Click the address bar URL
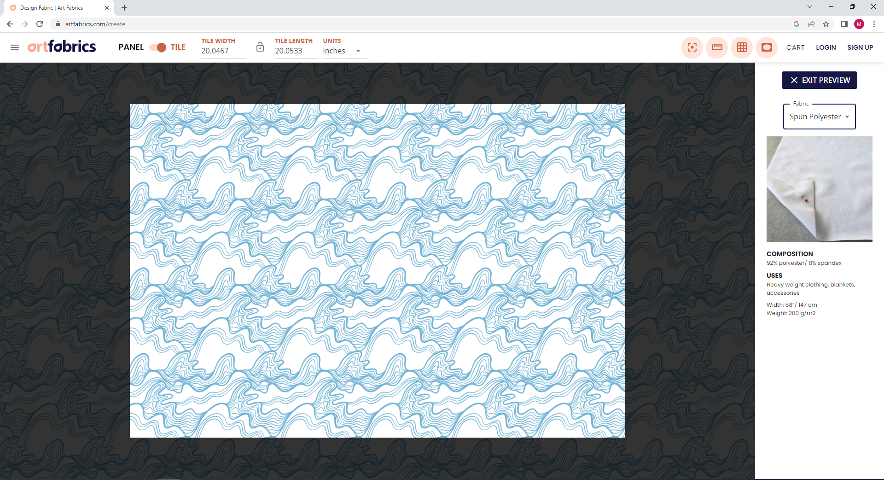The height and width of the screenshot is (480, 884). (x=95, y=24)
